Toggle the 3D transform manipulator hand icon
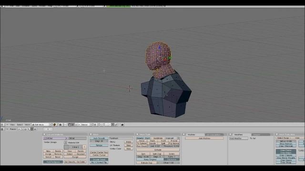Screen dimensions: 305x171 pos(70,124)
